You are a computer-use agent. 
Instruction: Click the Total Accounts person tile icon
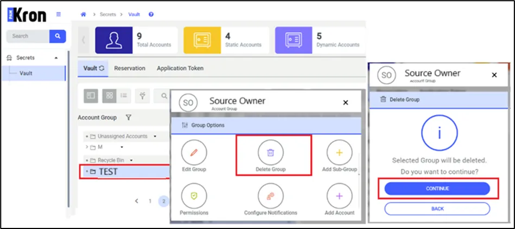click(x=113, y=40)
